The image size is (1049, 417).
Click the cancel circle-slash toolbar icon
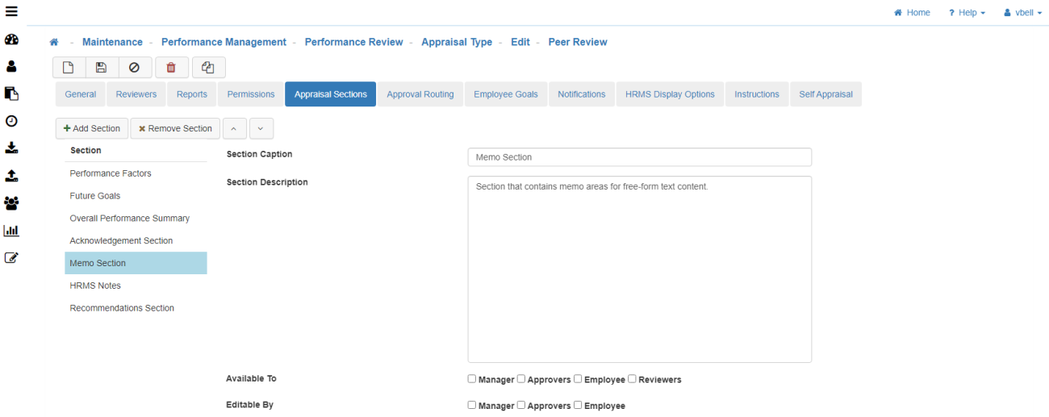(135, 68)
